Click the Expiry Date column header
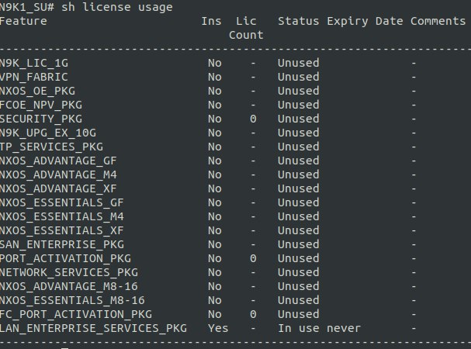The height and width of the screenshot is (349, 471). (x=365, y=22)
